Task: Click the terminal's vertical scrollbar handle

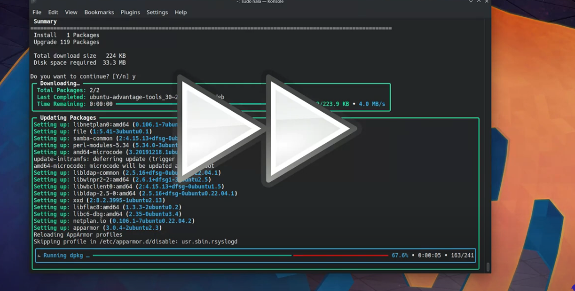Action: pos(488,267)
